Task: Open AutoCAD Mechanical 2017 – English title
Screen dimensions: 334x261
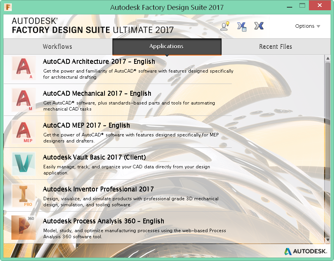Action: tap(97, 93)
